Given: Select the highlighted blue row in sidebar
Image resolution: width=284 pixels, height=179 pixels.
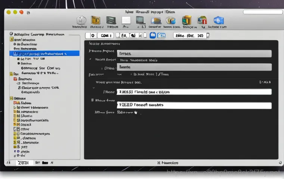Looking at the screenshot, I should pyautogui.click(x=44, y=53).
